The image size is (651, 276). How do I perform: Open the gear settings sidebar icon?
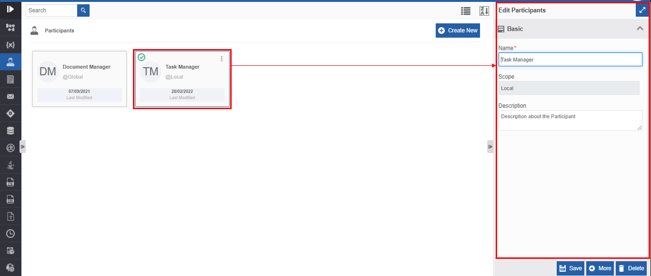point(10,267)
